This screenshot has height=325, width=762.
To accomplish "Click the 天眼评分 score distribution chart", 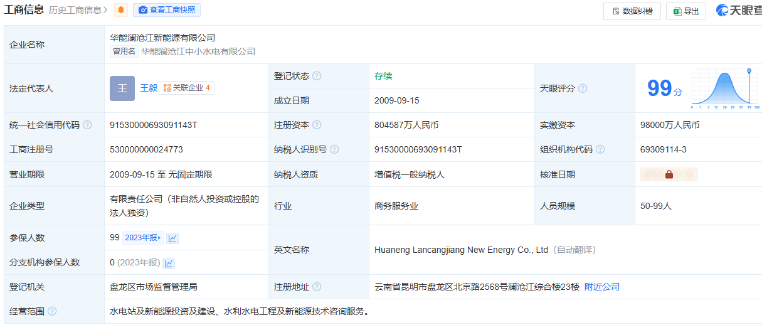I will point(724,88).
